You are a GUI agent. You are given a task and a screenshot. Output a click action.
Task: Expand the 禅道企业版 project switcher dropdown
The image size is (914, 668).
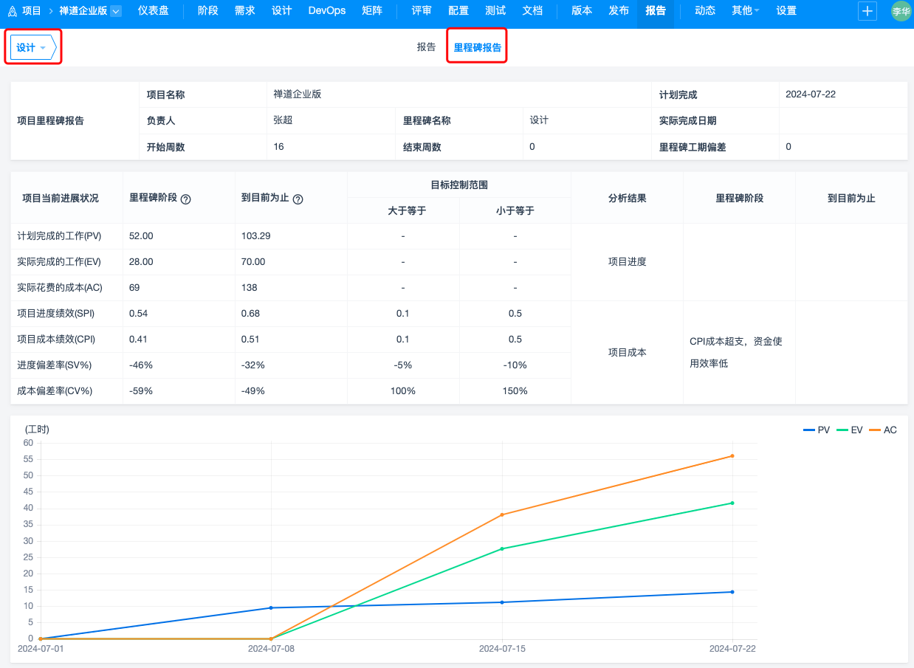pyautogui.click(x=115, y=11)
